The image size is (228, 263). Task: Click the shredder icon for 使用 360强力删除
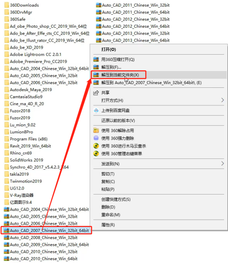click(96, 138)
